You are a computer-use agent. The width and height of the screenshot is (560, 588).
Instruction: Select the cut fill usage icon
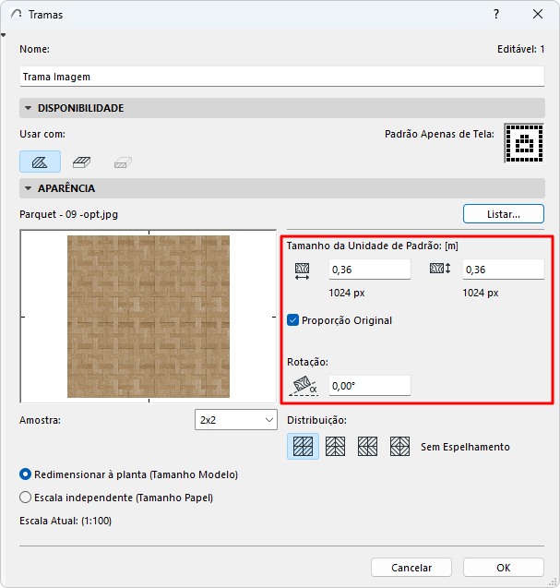(x=123, y=162)
